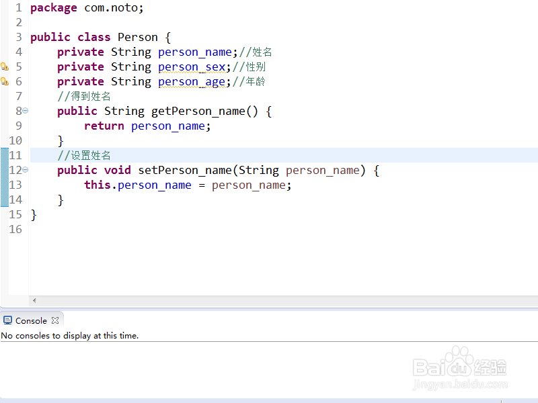
Task: Click the comment '//年龄' on line 6
Action: click(x=249, y=81)
